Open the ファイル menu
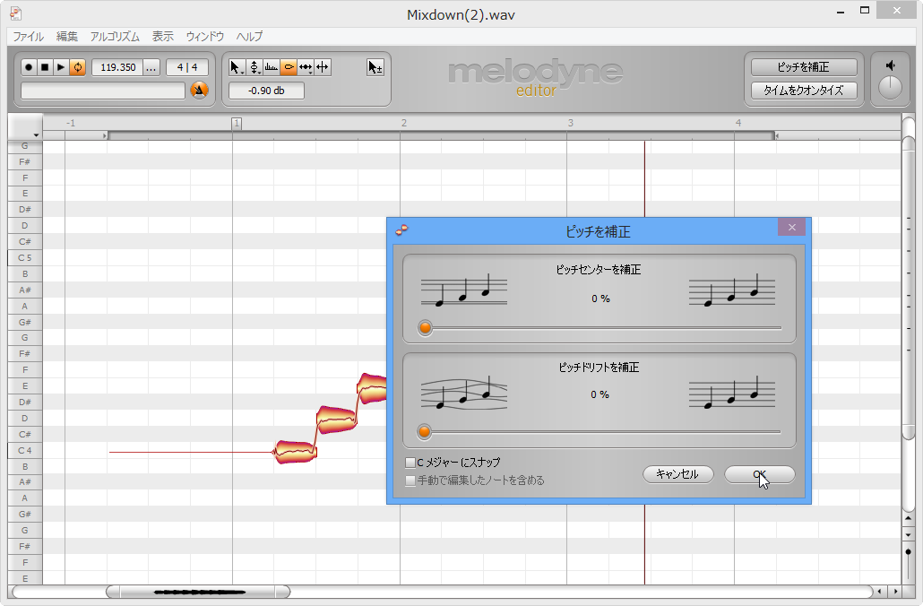This screenshot has width=923, height=606. (29, 37)
